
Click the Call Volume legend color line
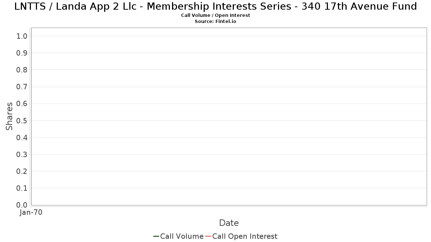tap(156, 236)
